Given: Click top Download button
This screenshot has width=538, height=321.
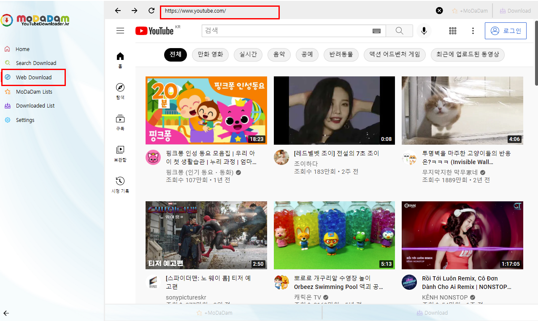Looking at the screenshot, I should point(515,11).
